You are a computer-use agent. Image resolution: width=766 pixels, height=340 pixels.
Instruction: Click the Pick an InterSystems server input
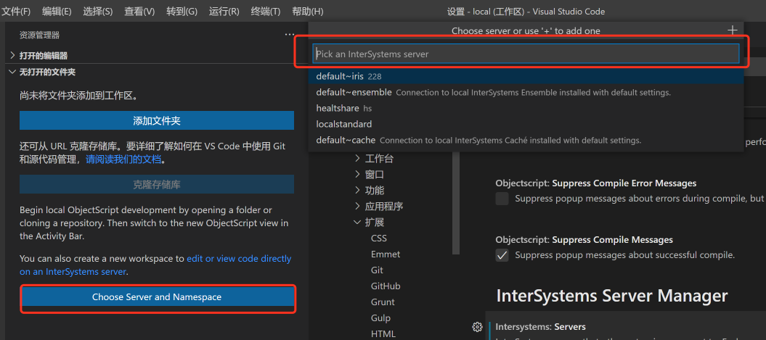coord(526,54)
